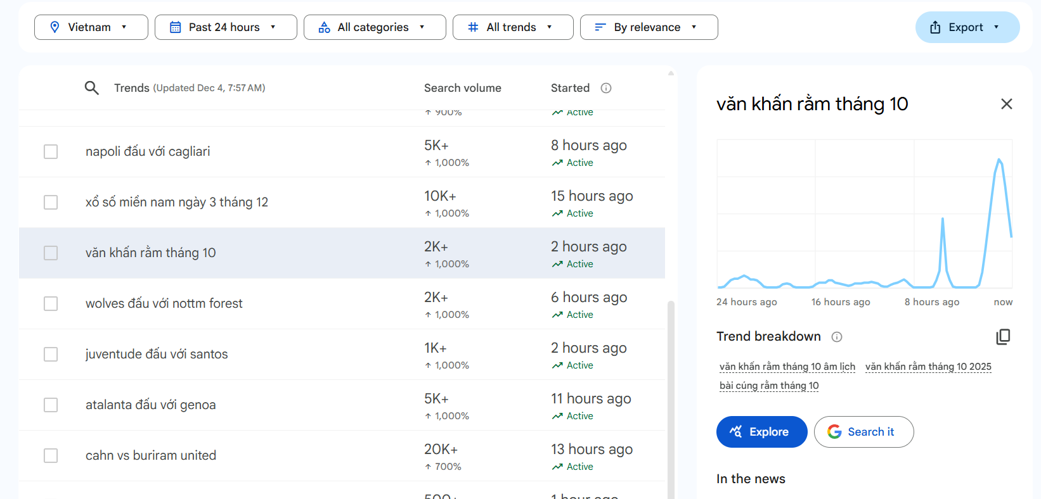The image size is (1041, 499).
Task: Select the napoli đấu với cagliari checkbox
Action: [51, 152]
